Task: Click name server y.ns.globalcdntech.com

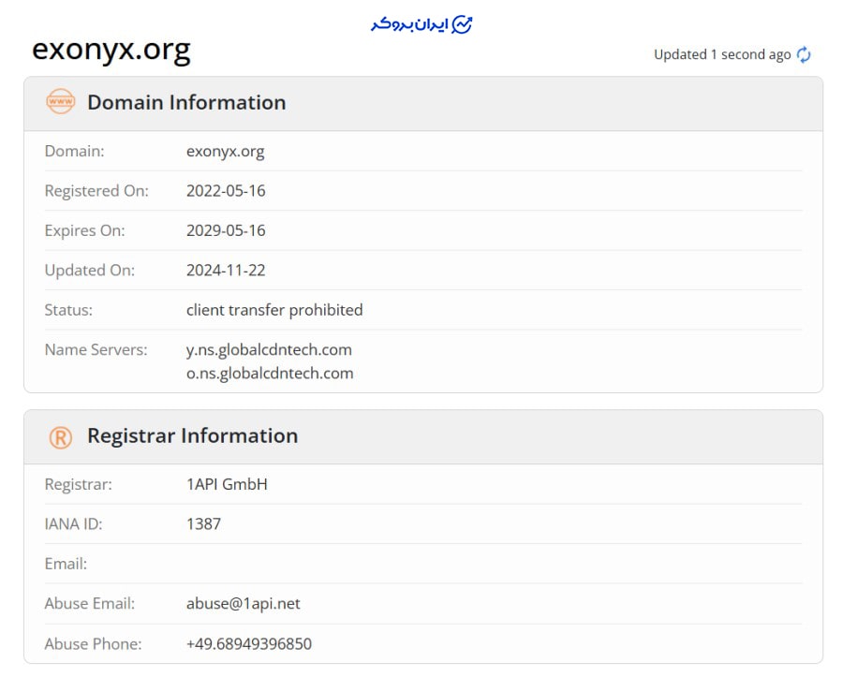Action: coord(270,350)
